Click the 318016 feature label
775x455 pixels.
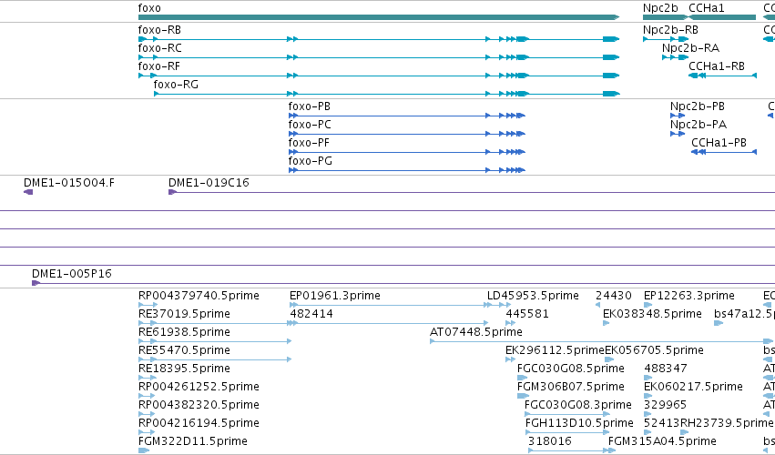550,441
